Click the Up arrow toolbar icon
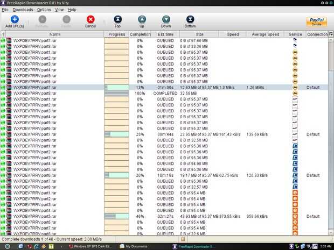 tap(142, 19)
